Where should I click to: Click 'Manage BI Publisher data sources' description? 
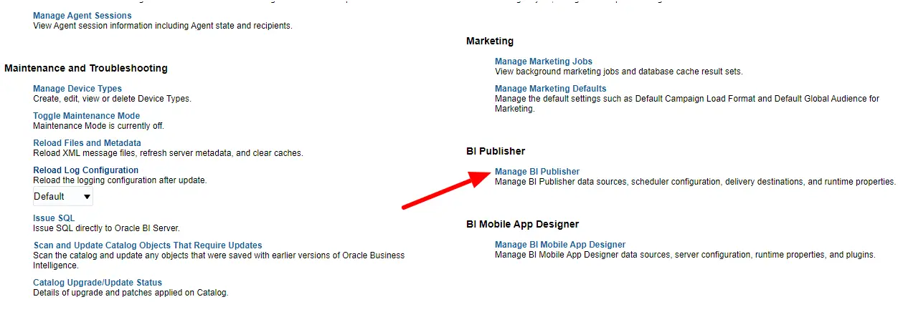coord(695,182)
